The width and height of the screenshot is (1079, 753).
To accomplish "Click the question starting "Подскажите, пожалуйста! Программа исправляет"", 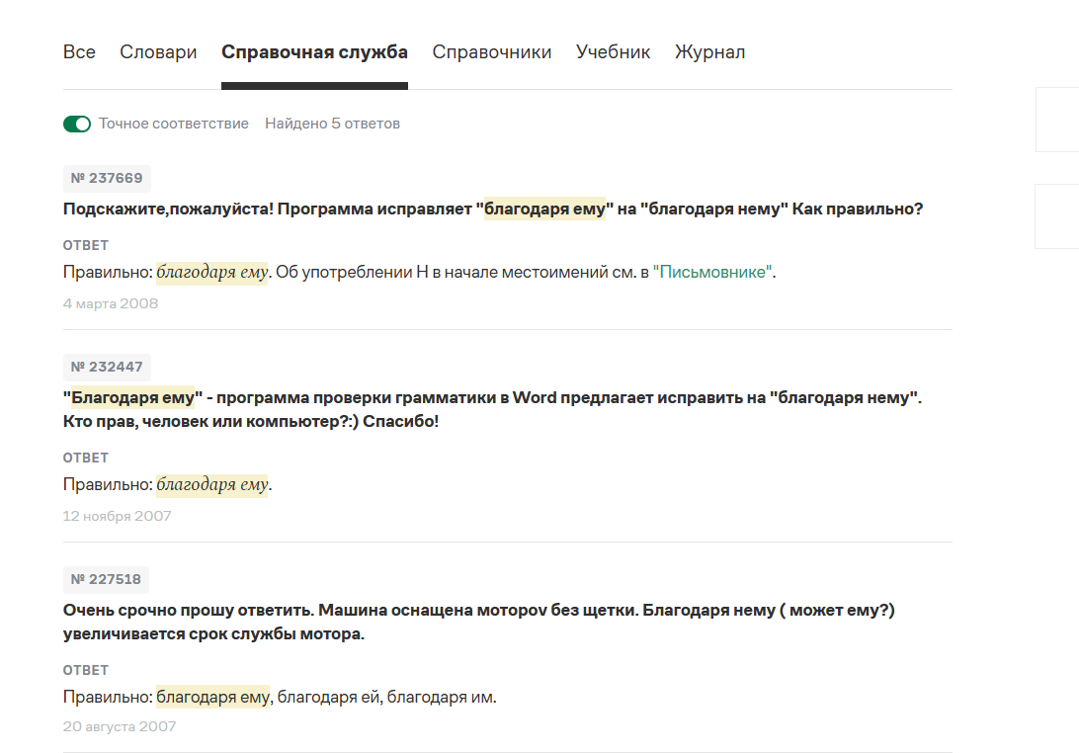I will 493,209.
